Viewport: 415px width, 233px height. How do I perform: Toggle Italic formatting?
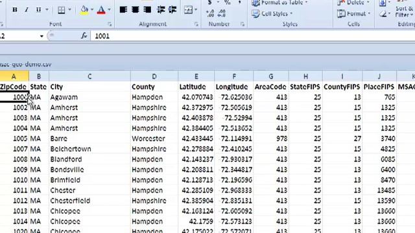pos(27,10)
